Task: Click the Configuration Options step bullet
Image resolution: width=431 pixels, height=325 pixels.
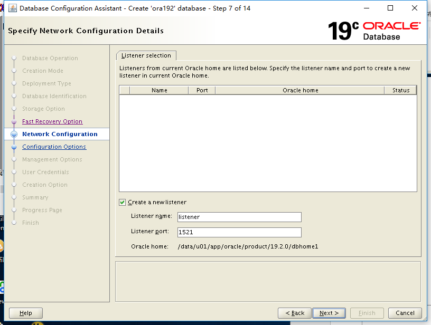Action: pyautogui.click(x=14, y=147)
